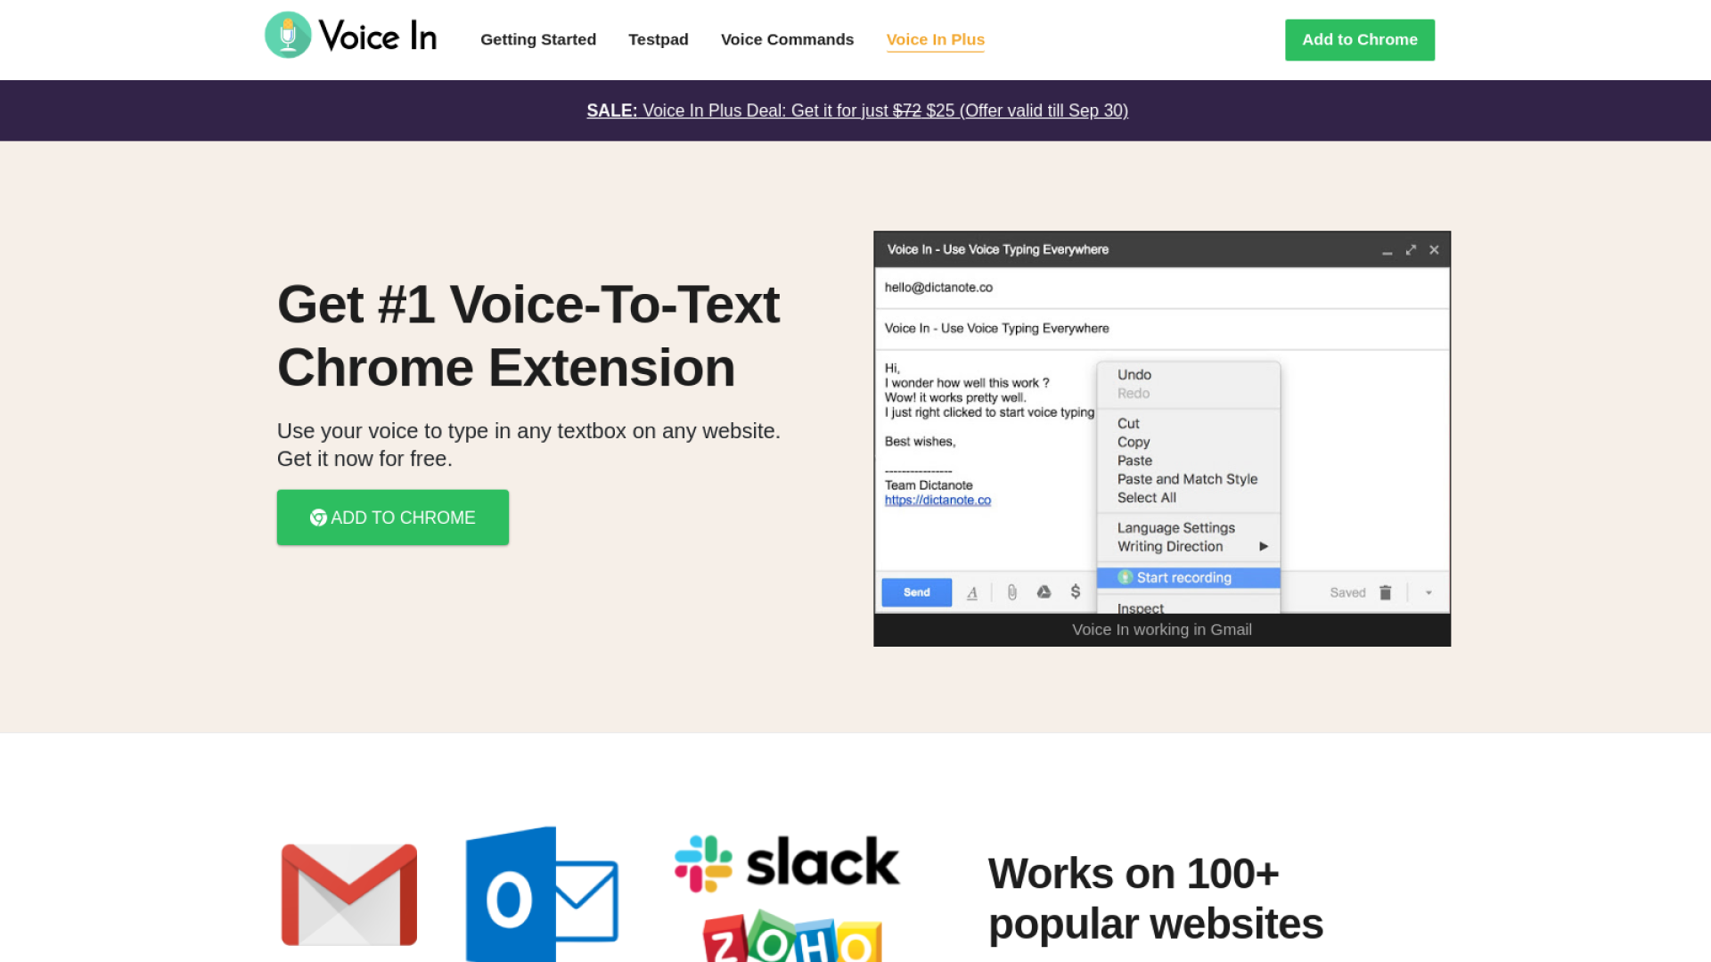Click the Slack logo

pos(787,863)
